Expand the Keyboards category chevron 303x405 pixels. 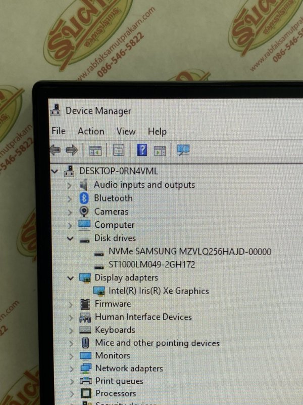coord(71,331)
